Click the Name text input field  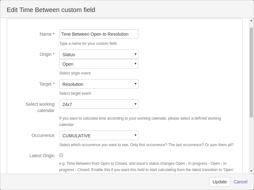point(98,34)
